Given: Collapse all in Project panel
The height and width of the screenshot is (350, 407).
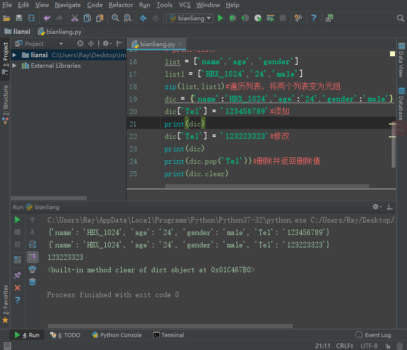Looking at the screenshot, I should point(91,43).
